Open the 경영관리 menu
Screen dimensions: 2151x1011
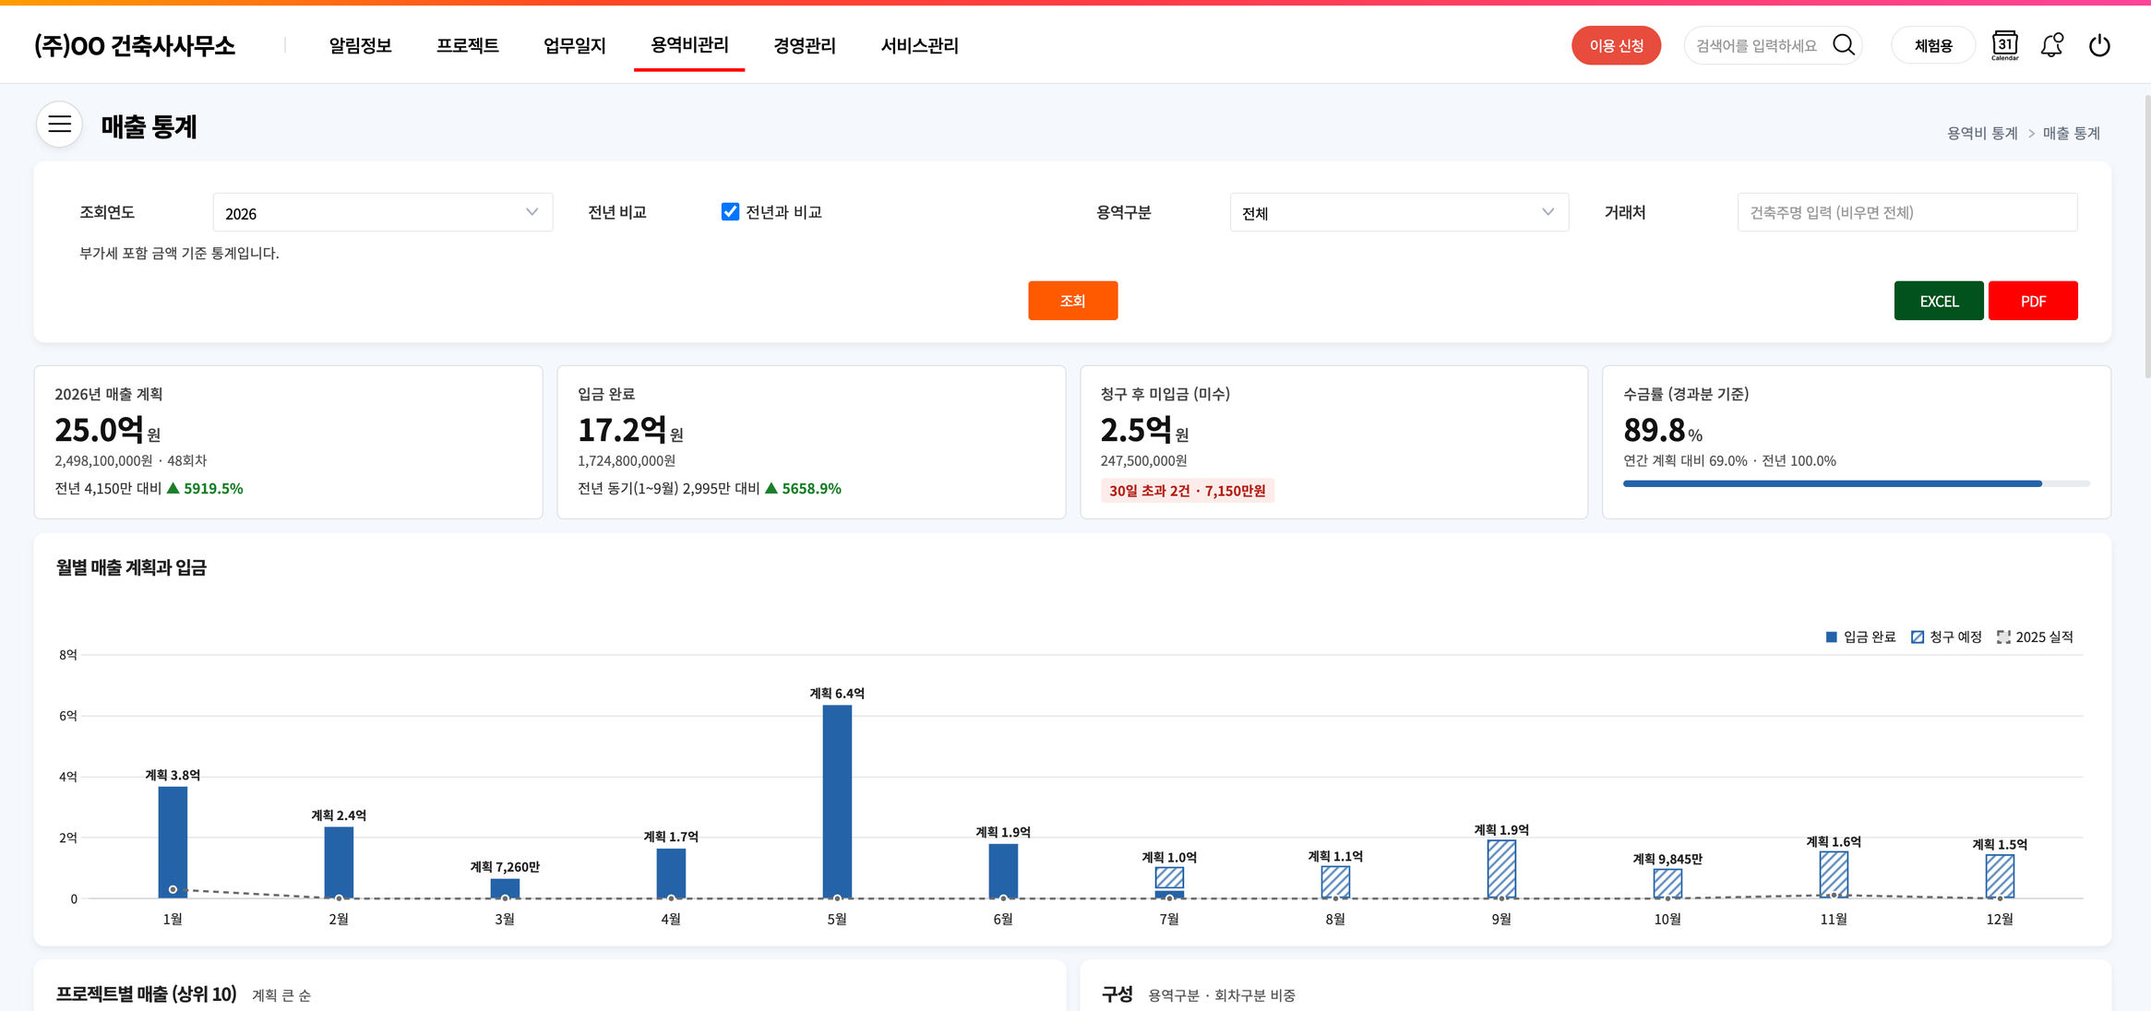point(805,45)
